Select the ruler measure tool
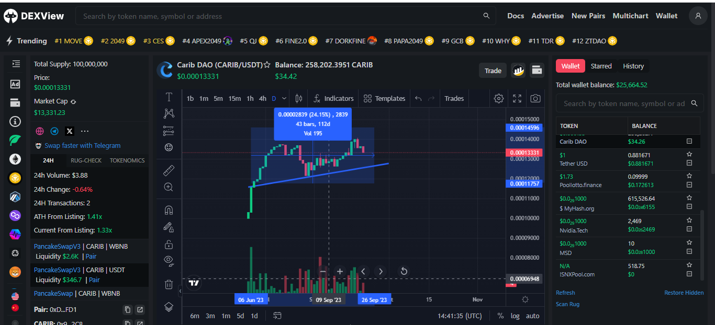Screen dimensions: 715x325 point(169,170)
